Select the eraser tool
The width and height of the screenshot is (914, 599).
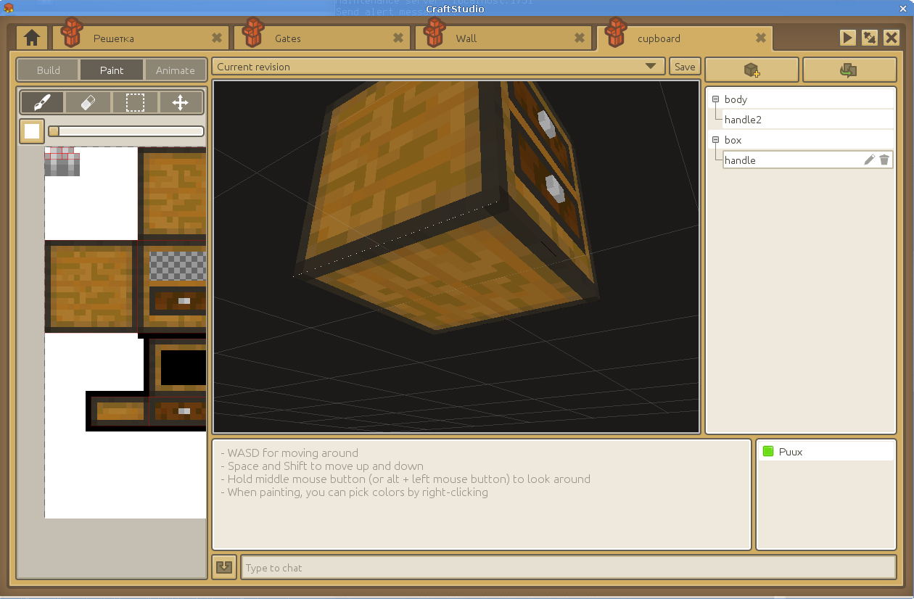coord(88,103)
